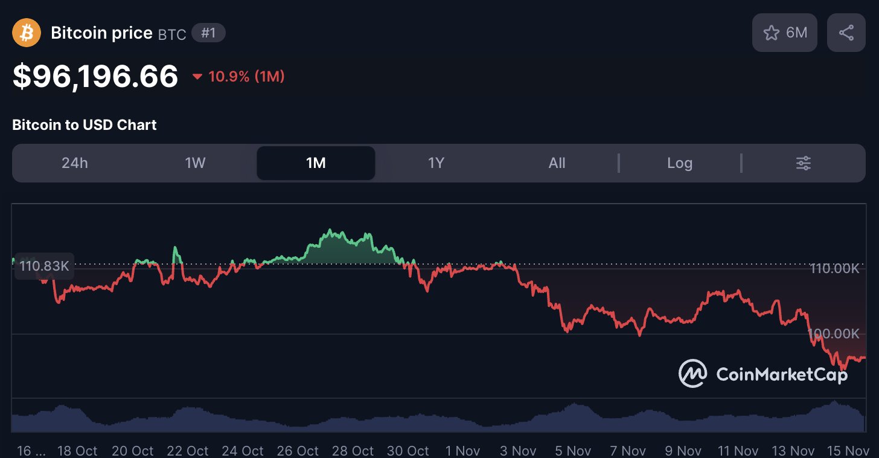The height and width of the screenshot is (458, 879).
Task: Click the Bitcoin price title
Action: 101,33
